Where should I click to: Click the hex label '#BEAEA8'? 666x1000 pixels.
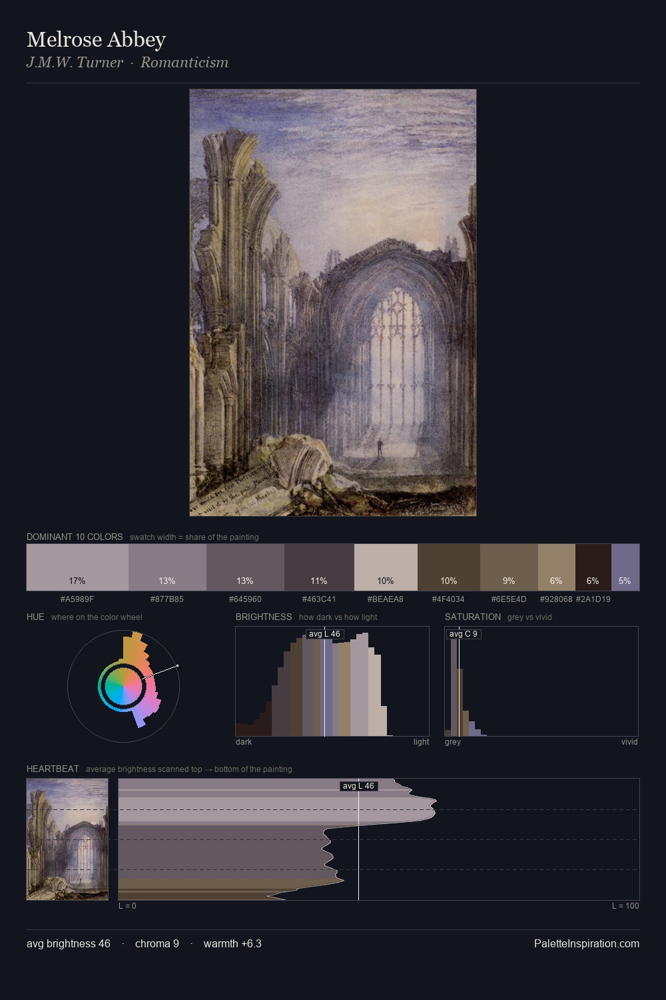[x=386, y=599]
